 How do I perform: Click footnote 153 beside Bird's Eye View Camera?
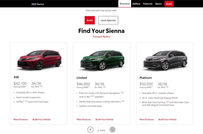coord(167,102)
